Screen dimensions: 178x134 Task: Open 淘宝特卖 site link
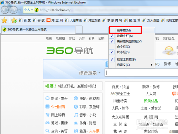[x=120, y=101]
